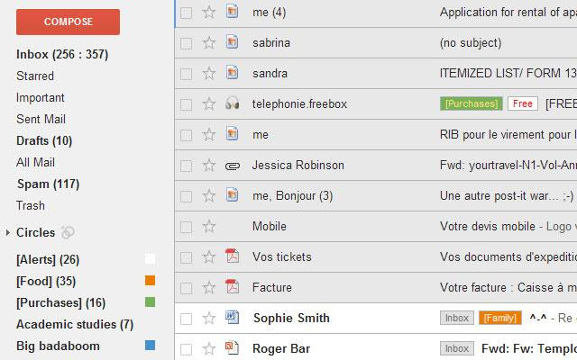Go to Sent Mail folder
The image size is (577, 360).
coord(41,119)
